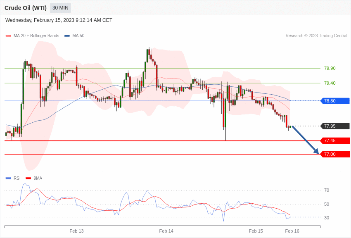Viewport: 351px width, 238px height.
Task: Click the red 77.00 target price tag
Action: point(335,154)
